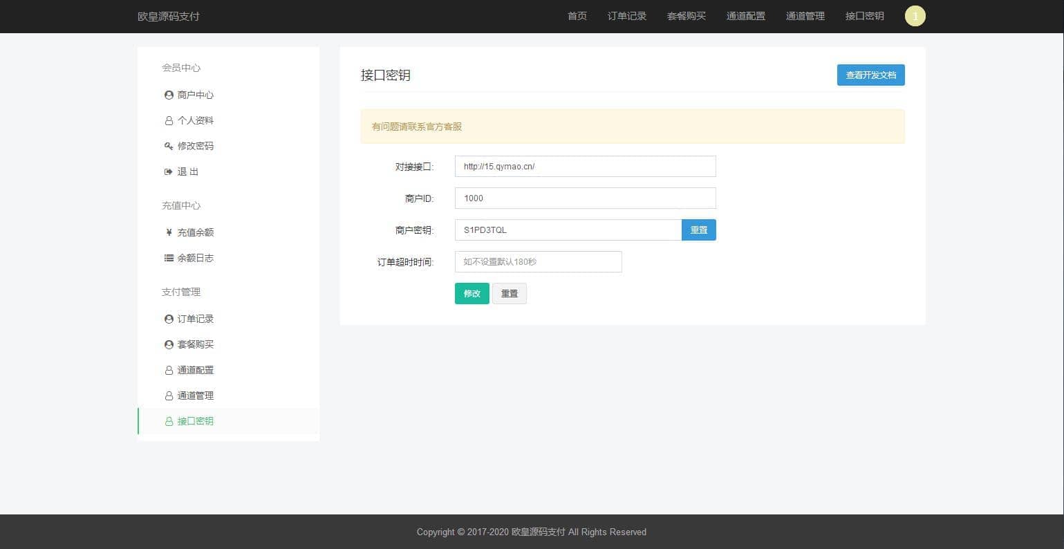Image resolution: width=1064 pixels, height=549 pixels.
Task: Click the user icon beside sidebar 订单记录
Action: click(x=169, y=319)
